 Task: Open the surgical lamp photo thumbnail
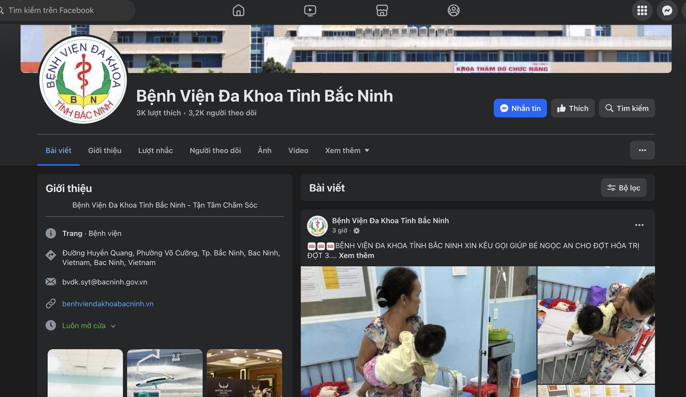165,373
